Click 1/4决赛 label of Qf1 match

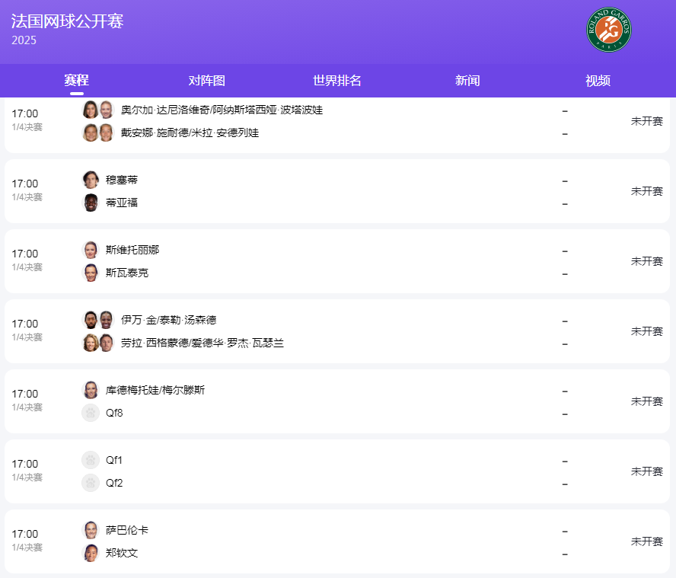(x=27, y=477)
